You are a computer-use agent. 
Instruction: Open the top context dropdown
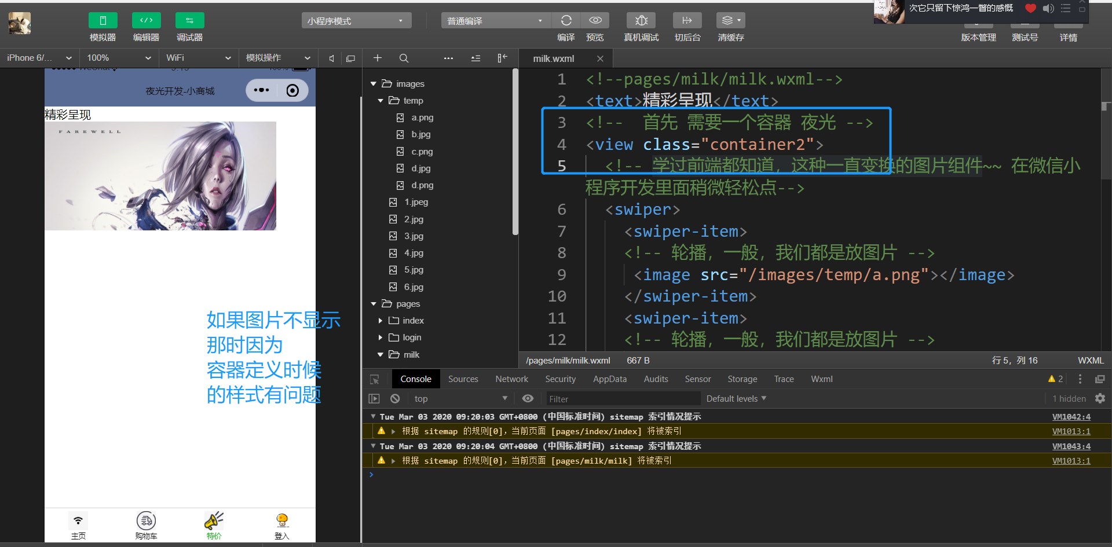[x=461, y=399]
